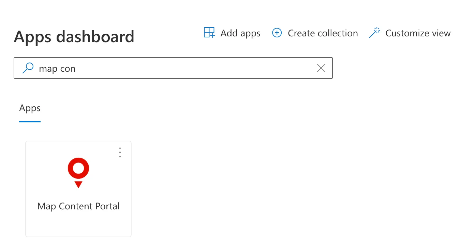Open the Map Content Portal more options menu
The height and width of the screenshot is (242, 476).
[120, 153]
